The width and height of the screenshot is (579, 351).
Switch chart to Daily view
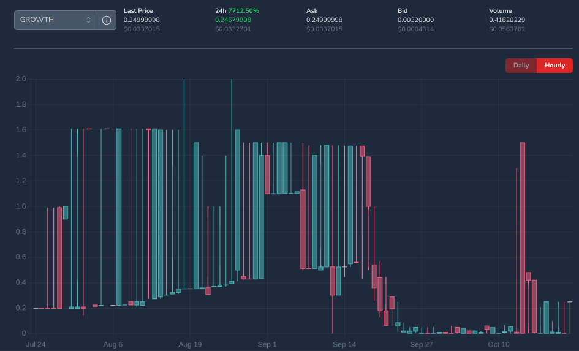pos(521,66)
